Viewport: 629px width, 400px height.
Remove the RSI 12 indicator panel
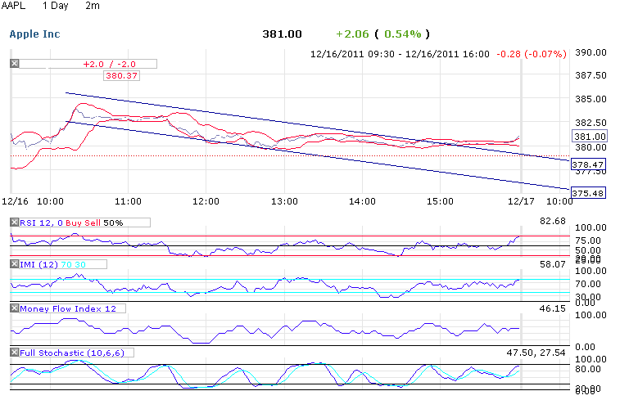[x=15, y=222]
